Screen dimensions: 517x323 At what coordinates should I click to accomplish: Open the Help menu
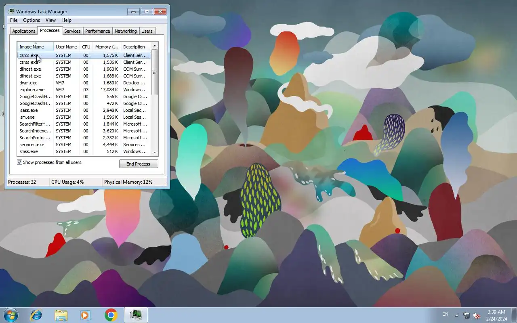[x=66, y=20]
